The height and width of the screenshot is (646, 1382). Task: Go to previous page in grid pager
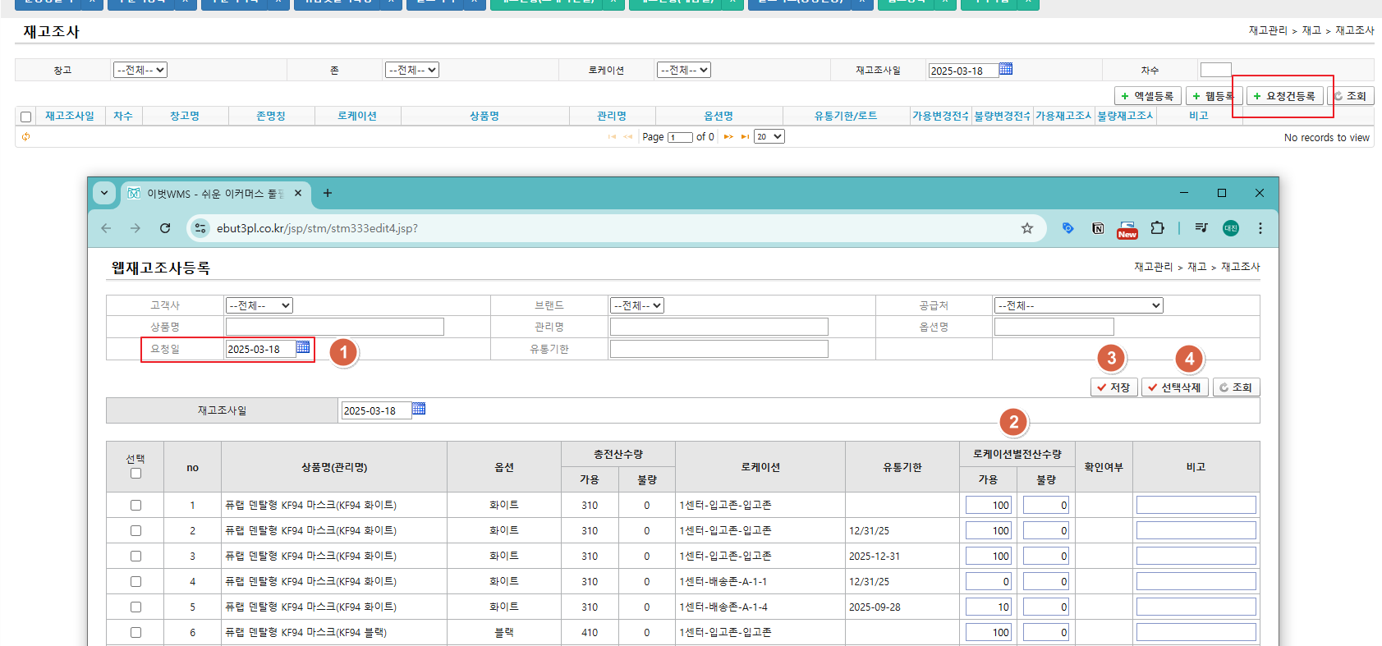pos(628,137)
